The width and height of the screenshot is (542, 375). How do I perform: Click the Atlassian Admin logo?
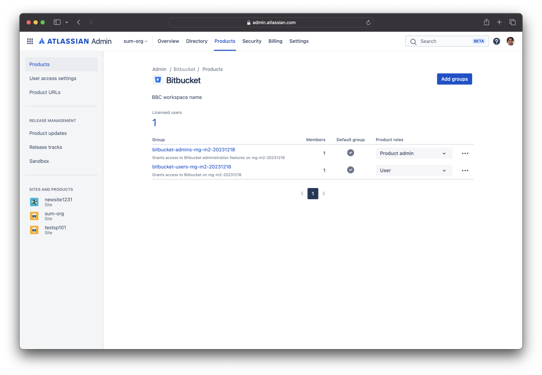[75, 41]
